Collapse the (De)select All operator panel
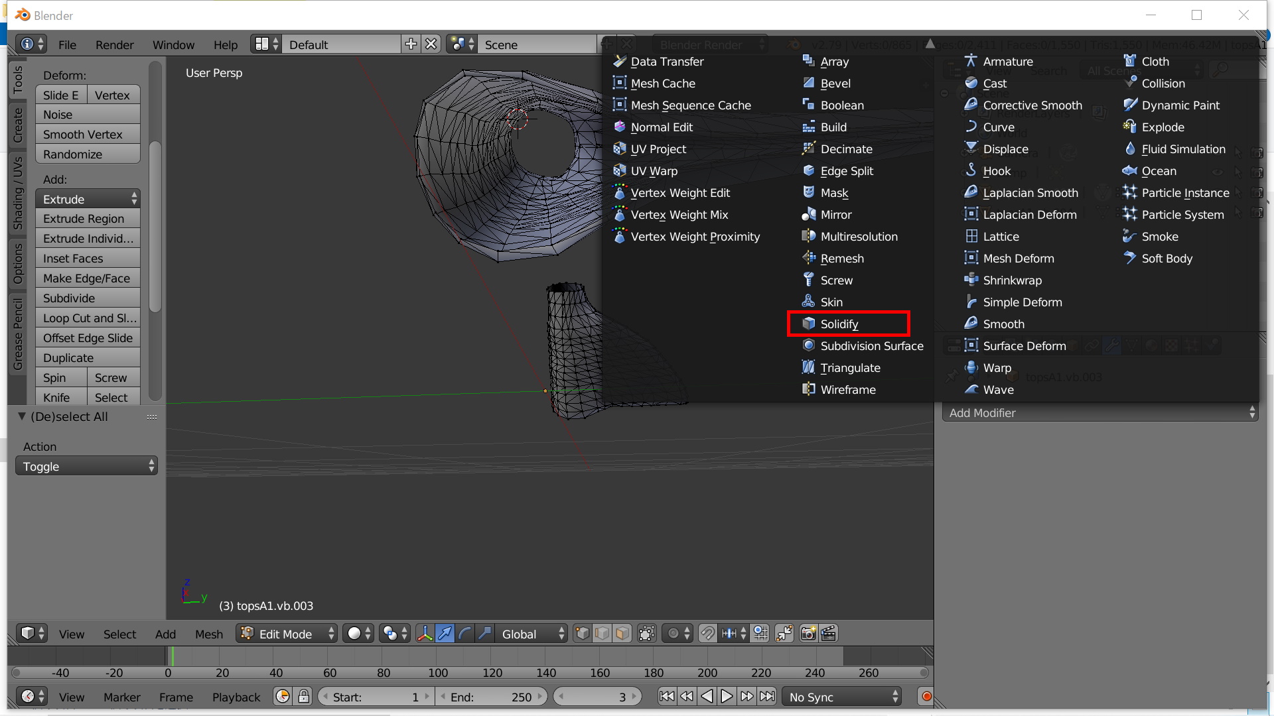1274x716 pixels. point(22,416)
